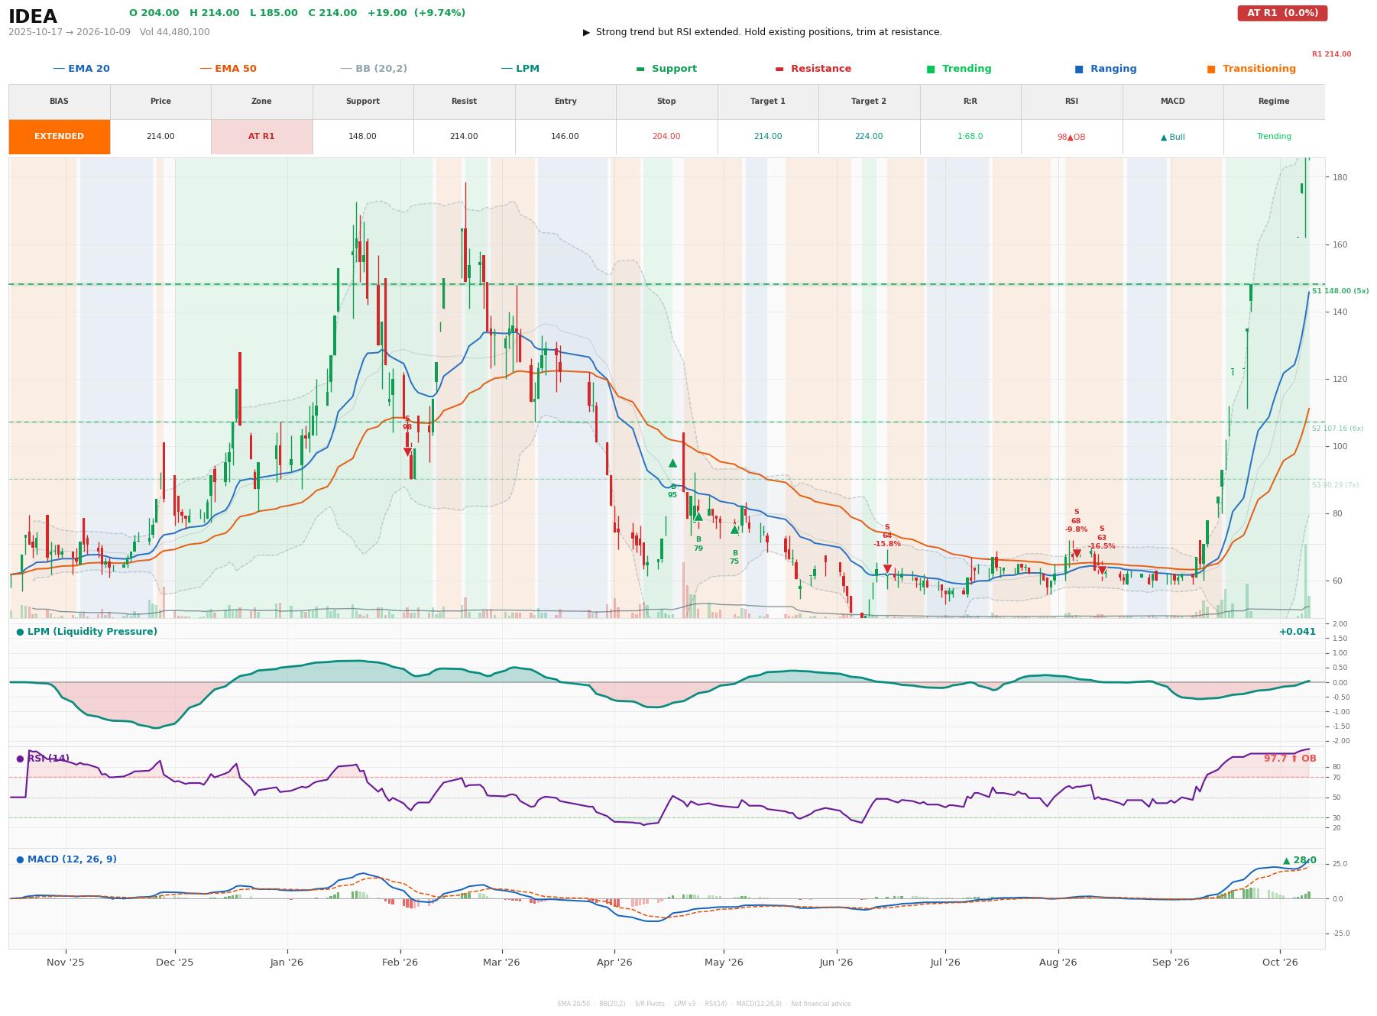Click the Resistance legend entry

813,69
